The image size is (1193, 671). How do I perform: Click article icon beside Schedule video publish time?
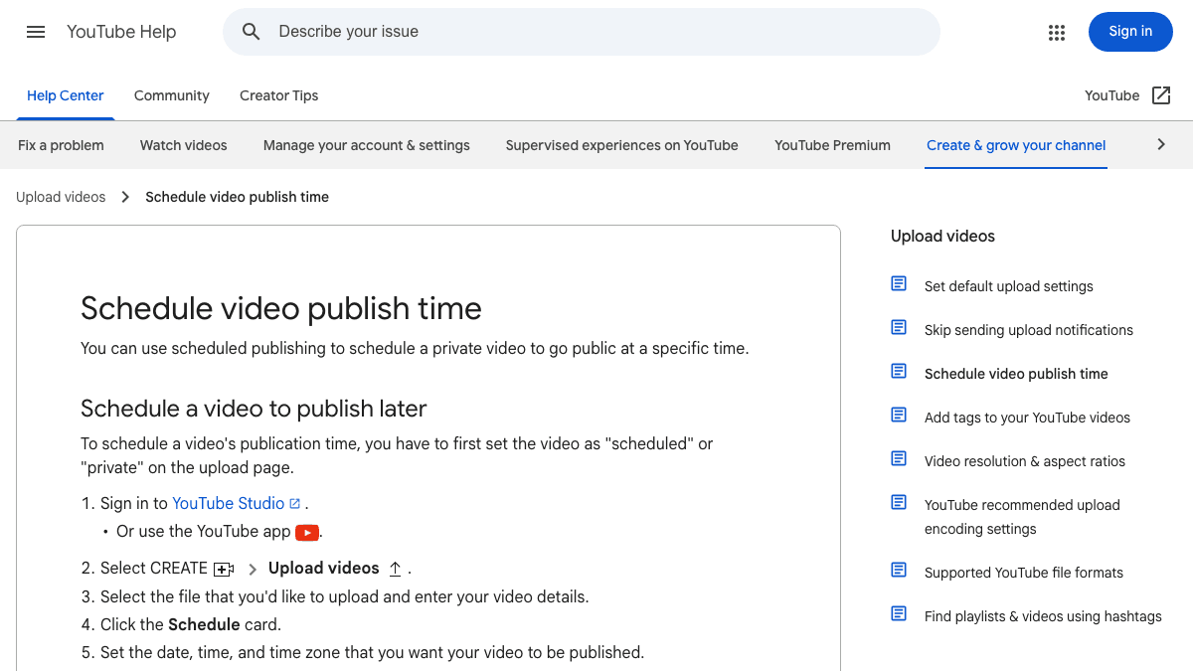(899, 372)
